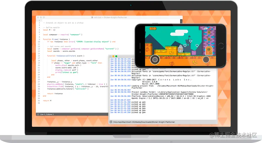Click 'instance:addEventListener( "collision" )' line
Viewport: 262px width, 143px height.
(x=68, y=89)
